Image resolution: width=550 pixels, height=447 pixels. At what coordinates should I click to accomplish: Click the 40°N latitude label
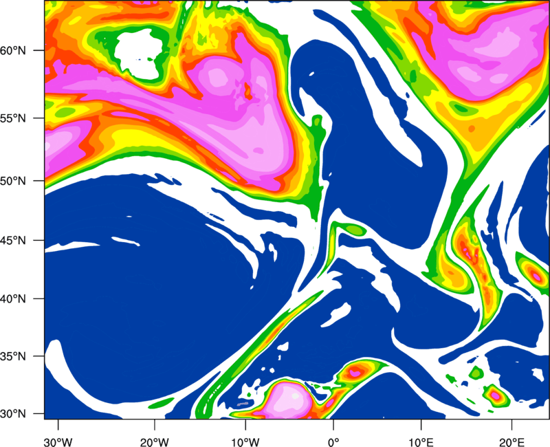pyautogui.click(x=13, y=299)
